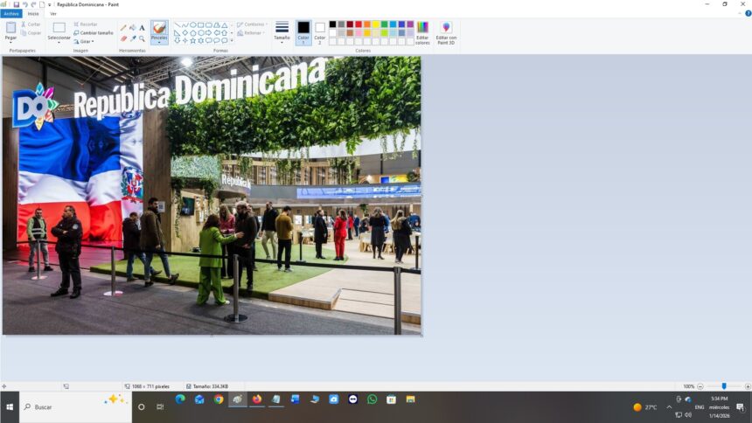This screenshot has height=423, width=752.
Task: Click the Recortar crop button
Action: tap(86, 24)
